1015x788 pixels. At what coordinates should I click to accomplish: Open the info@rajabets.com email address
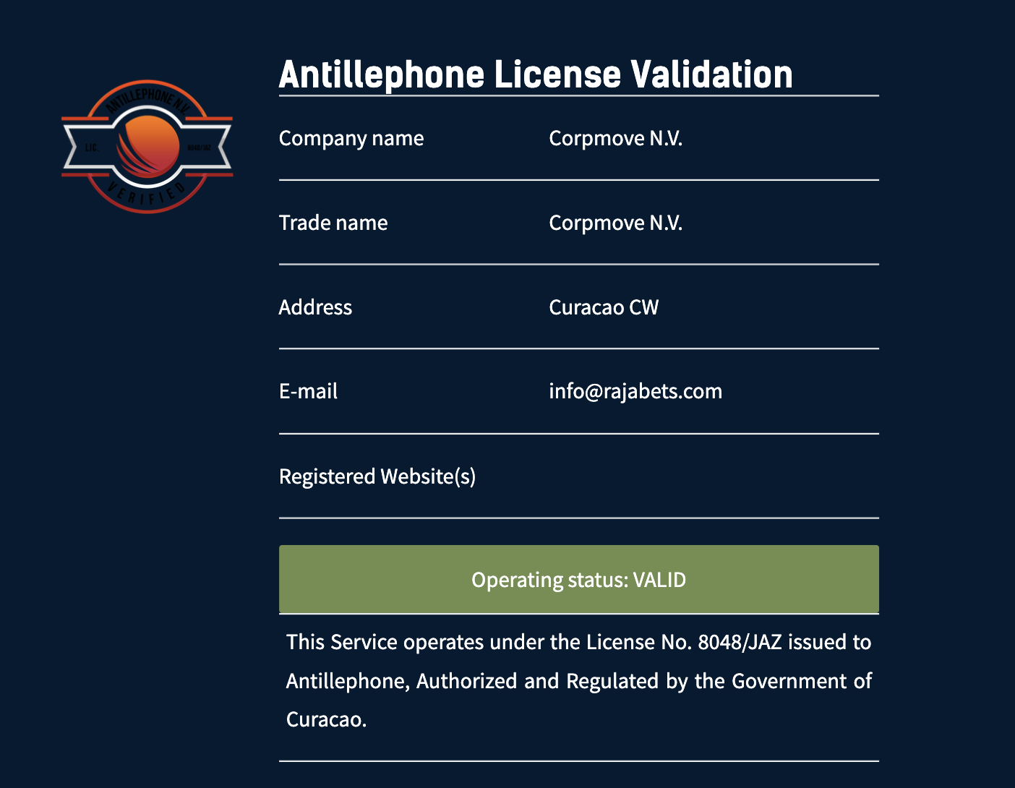pos(635,391)
